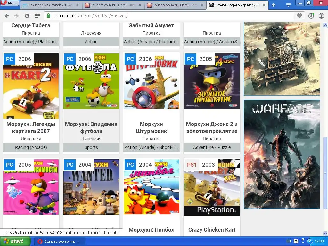
Task: Close the Скачать серию игр tab
Action: tap(264, 5)
